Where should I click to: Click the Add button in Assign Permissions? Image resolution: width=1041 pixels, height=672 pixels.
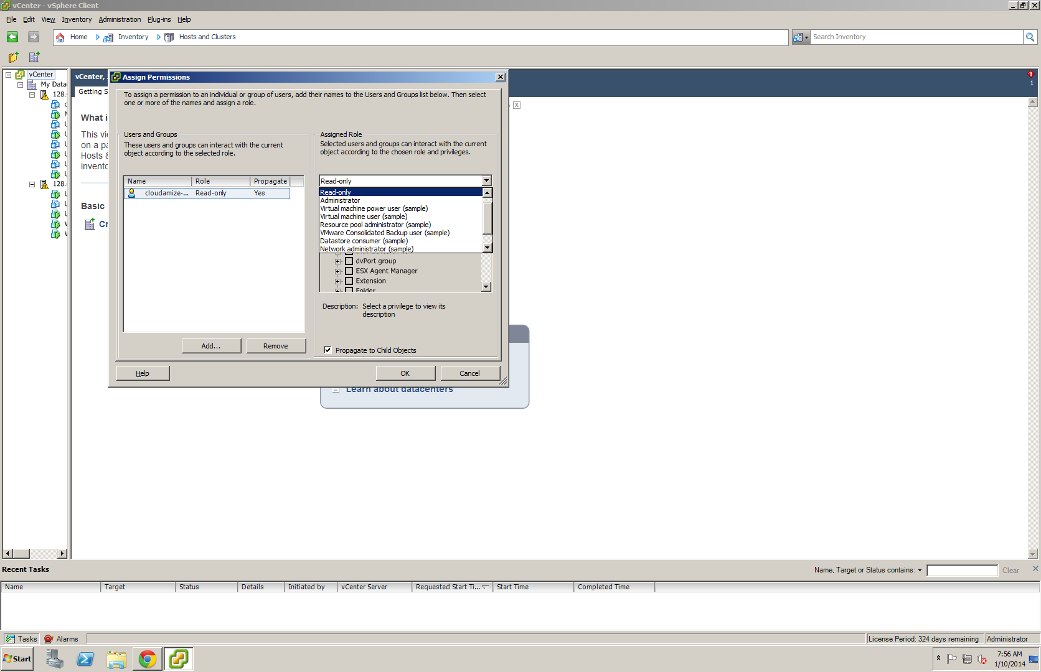tap(211, 345)
